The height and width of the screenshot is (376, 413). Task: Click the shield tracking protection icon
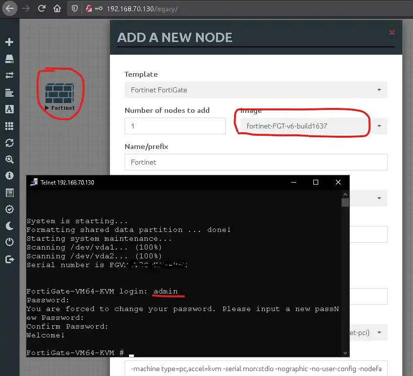point(75,9)
